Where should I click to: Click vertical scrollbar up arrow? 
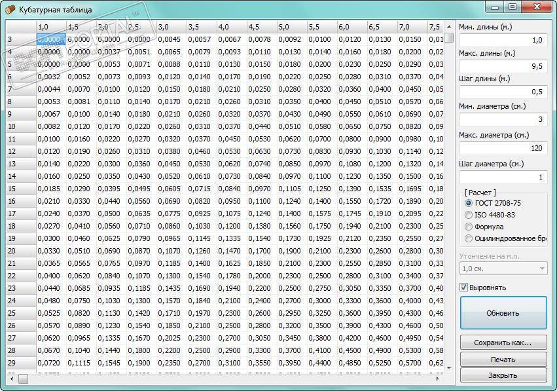coord(449,27)
